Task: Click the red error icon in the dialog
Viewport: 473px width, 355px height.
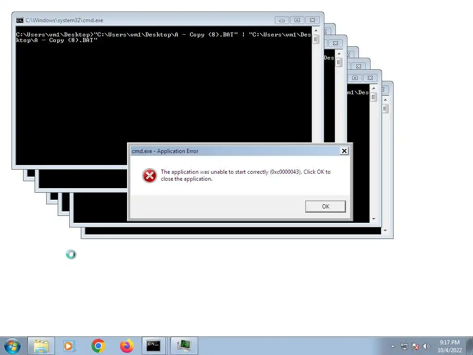Action: (x=149, y=175)
